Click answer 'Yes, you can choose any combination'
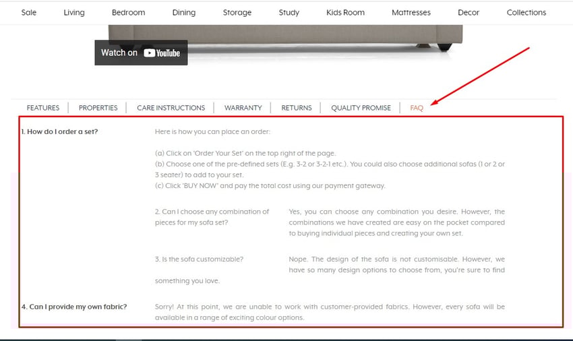The image size is (573, 341). pyautogui.click(x=396, y=222)
